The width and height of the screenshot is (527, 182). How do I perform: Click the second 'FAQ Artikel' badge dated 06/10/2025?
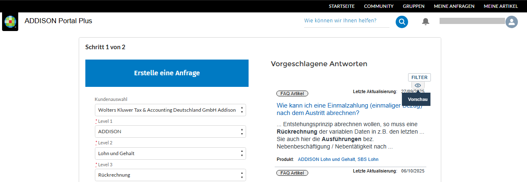click(292, 173)
